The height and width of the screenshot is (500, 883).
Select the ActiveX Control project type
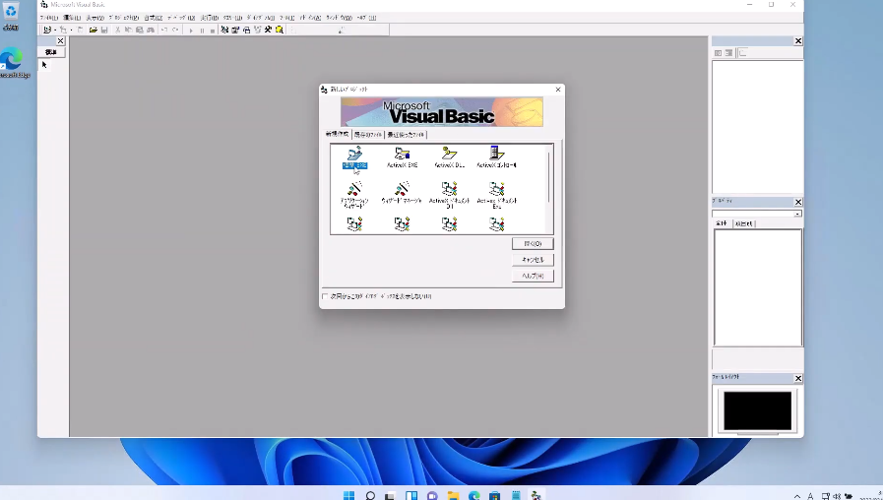click(496, 156)
